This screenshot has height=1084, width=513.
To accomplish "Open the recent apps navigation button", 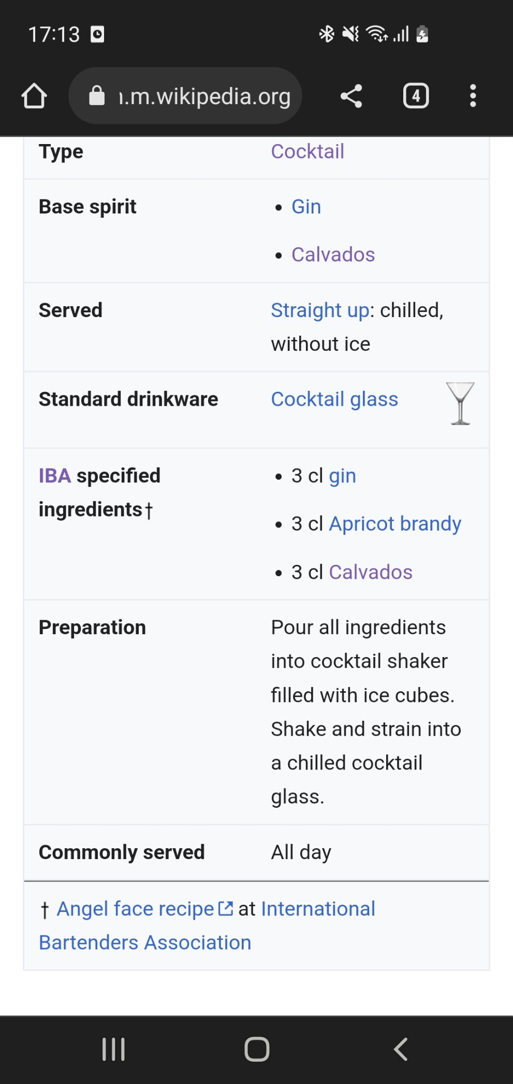I will [x=113, y=1049].
